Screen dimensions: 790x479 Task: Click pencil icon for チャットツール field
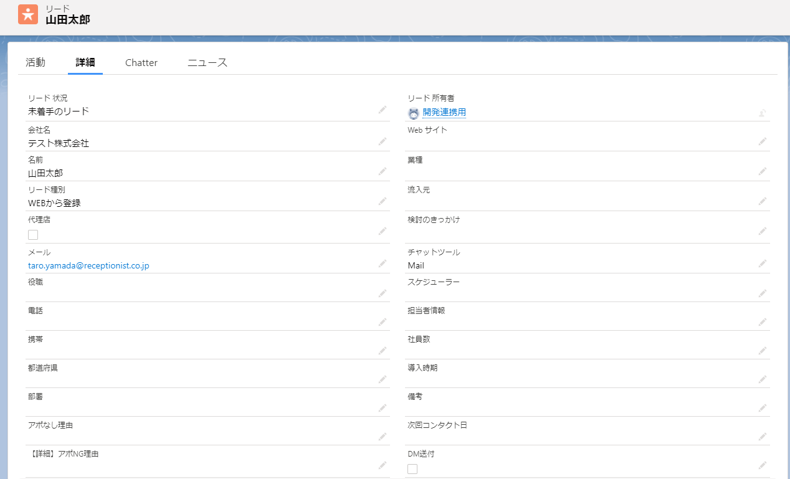coord(762,264)
